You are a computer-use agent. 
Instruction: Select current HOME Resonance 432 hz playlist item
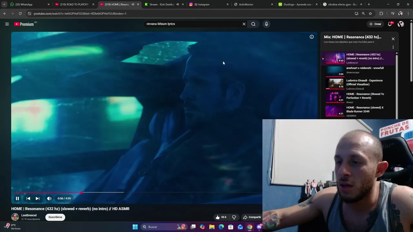pyautogui.click(x=358, y=58)
